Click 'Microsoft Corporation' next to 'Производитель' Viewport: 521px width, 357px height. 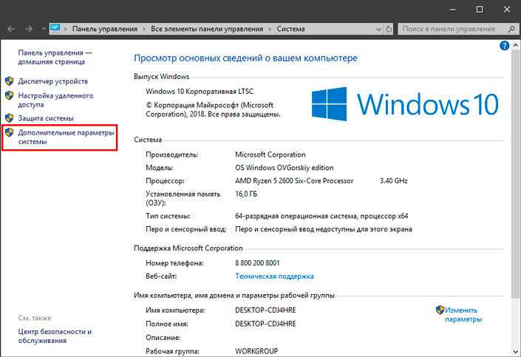270,154
